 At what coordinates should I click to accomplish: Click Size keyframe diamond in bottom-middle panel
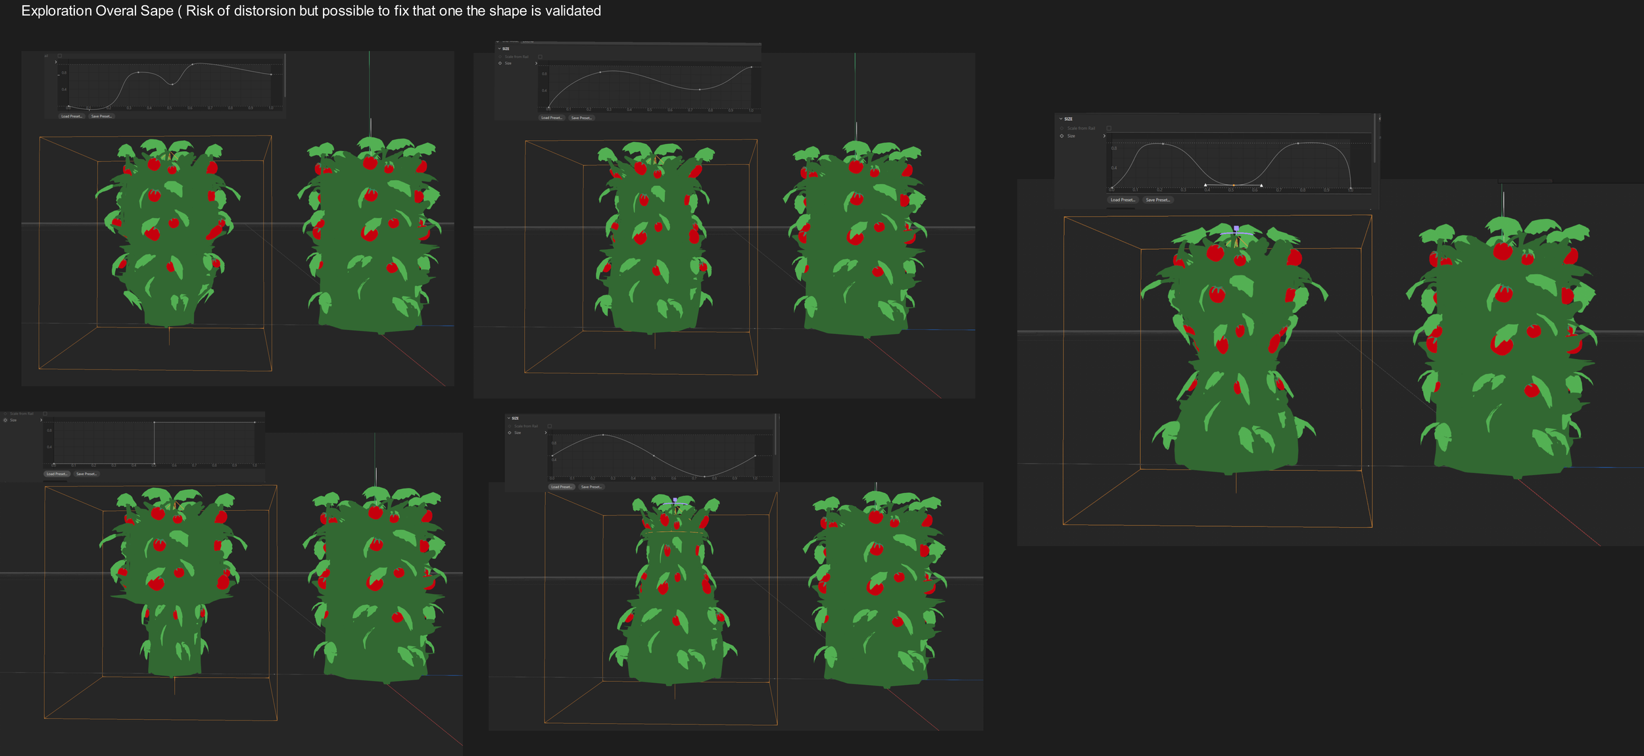[510, 433]
